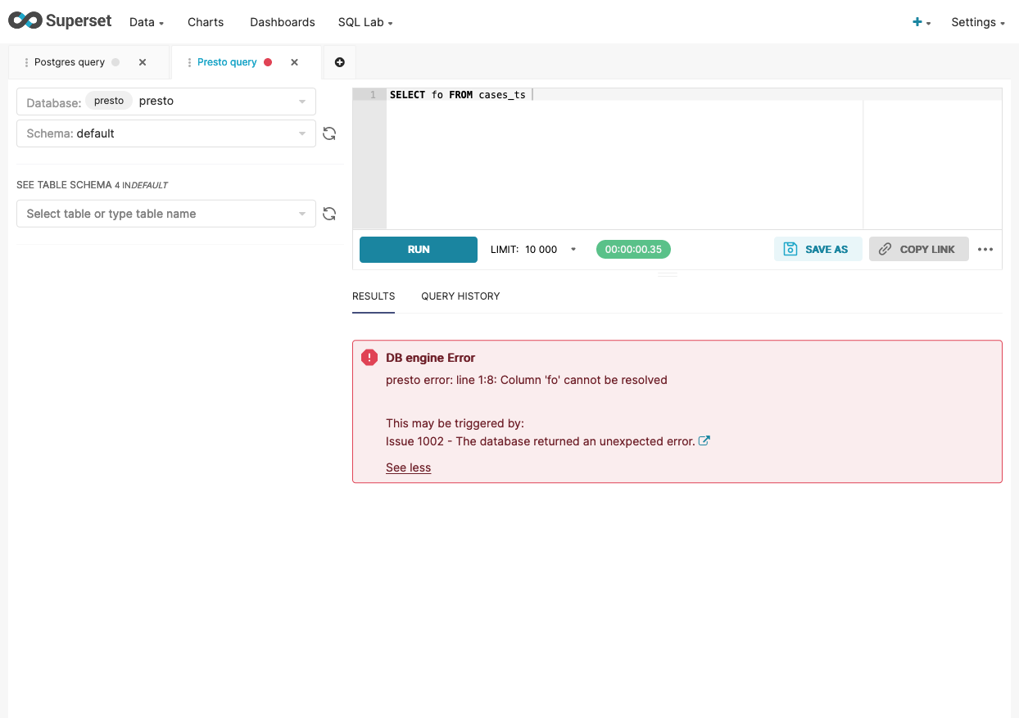Open the Data menu
Image resolution: width=1019 pixels, height=718 pixels.
147,22
